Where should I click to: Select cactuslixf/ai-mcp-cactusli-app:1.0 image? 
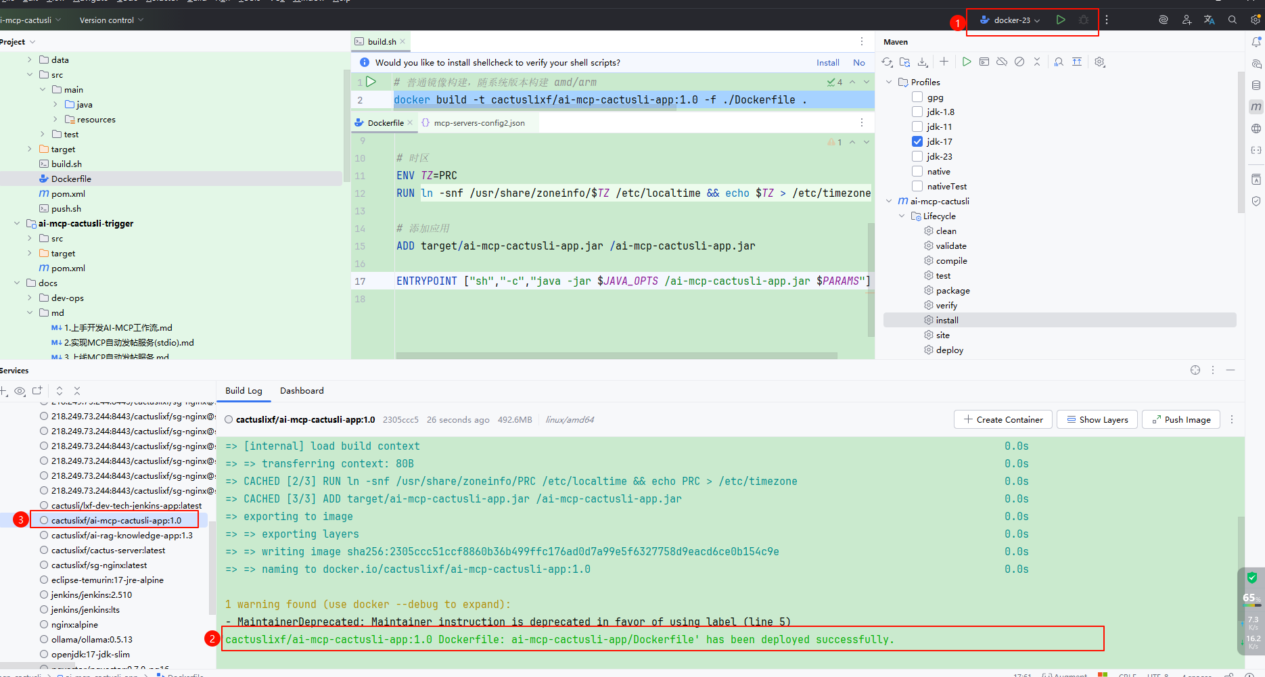pos(116,520)
